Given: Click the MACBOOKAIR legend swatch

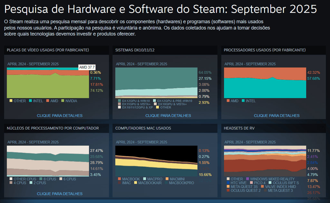Looking at the screenshot, I should (136, 183).
